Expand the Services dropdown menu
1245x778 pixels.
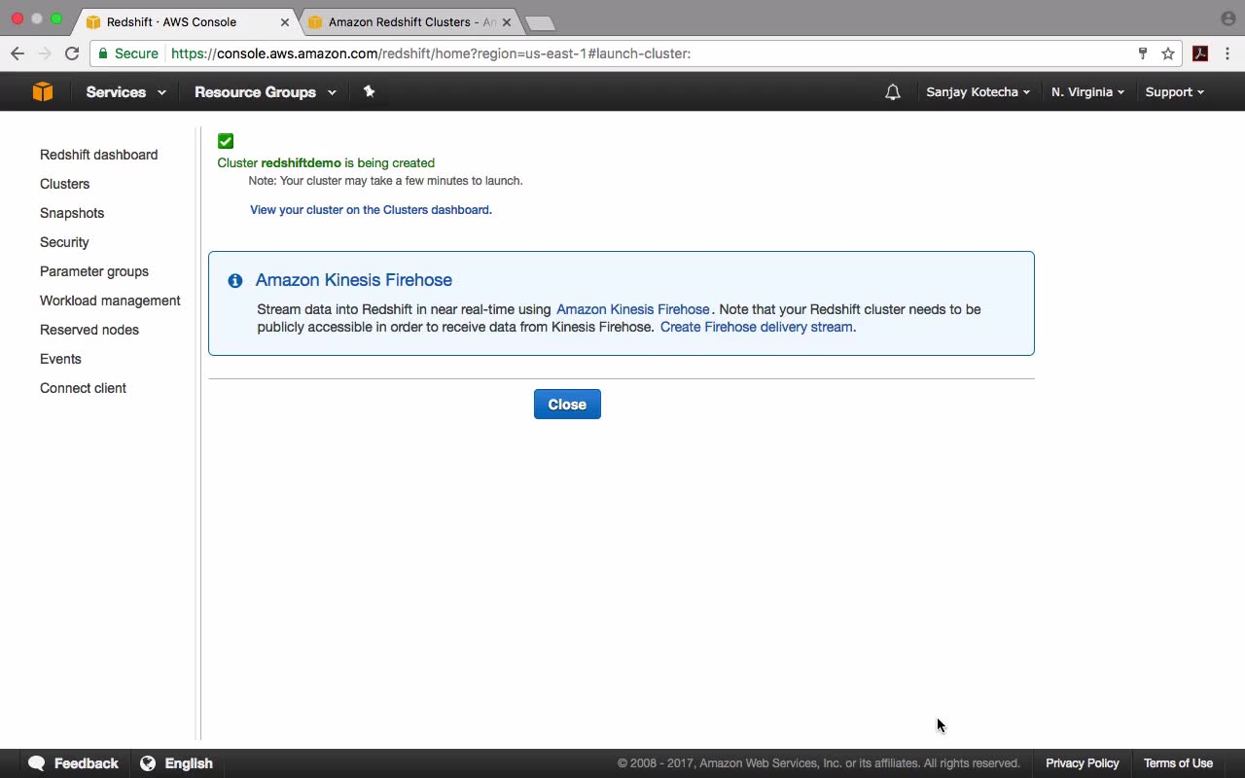pos(125,92)
